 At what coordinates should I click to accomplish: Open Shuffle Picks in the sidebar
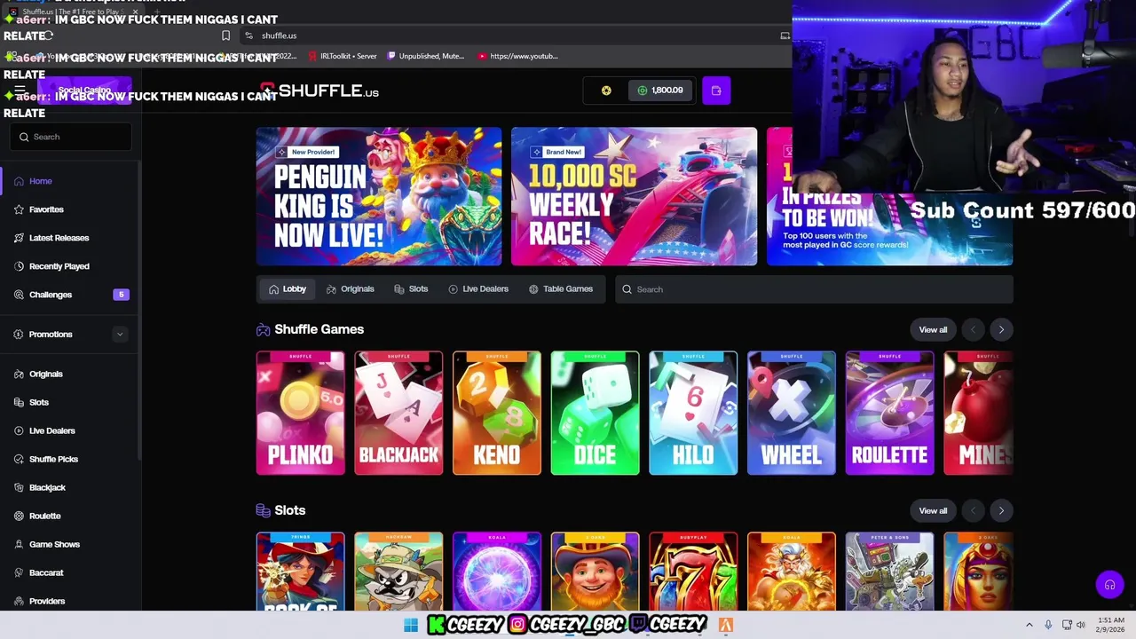[x=70, y=459]
